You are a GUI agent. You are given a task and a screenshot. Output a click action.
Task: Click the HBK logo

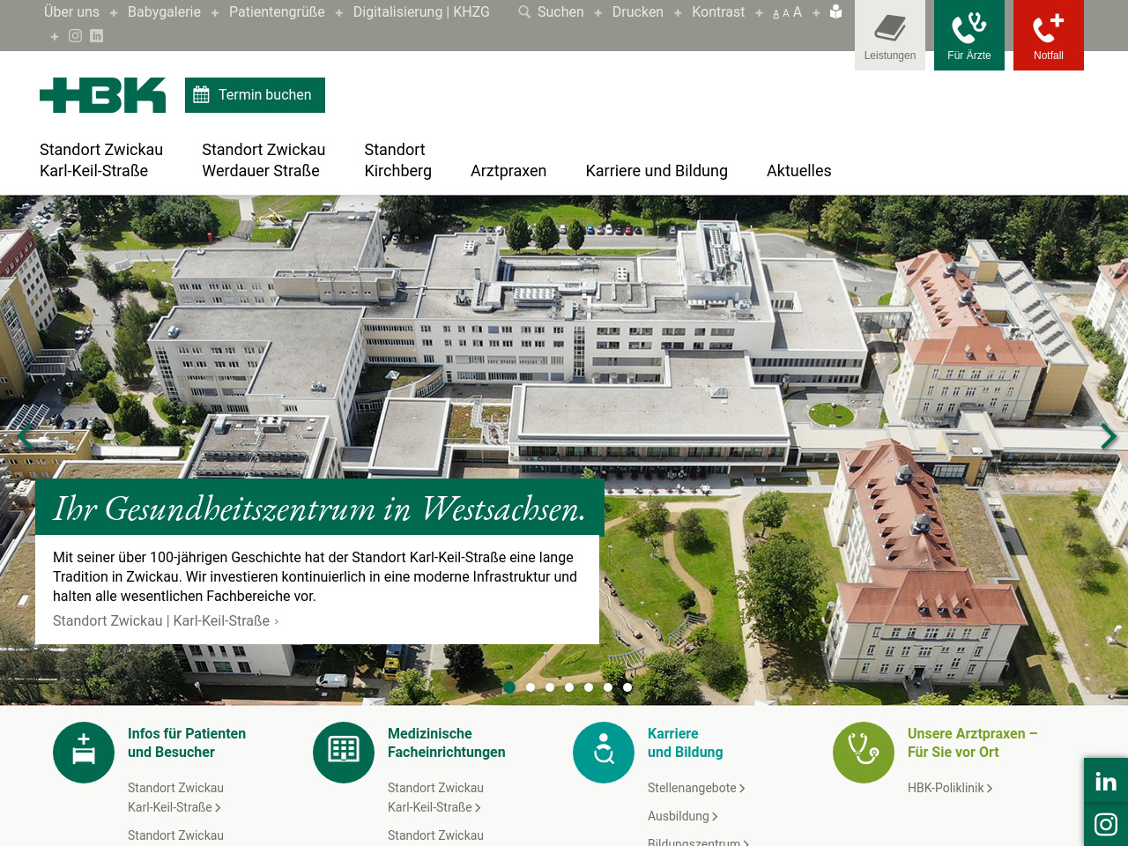pyautogui.click(x=102, y=95)
